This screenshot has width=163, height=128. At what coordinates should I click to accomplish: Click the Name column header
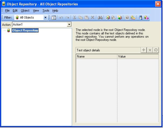tap(97, 56)
